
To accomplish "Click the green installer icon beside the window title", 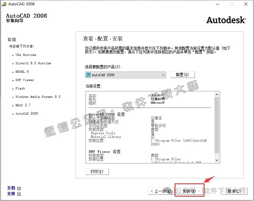I will pos(4,4).
